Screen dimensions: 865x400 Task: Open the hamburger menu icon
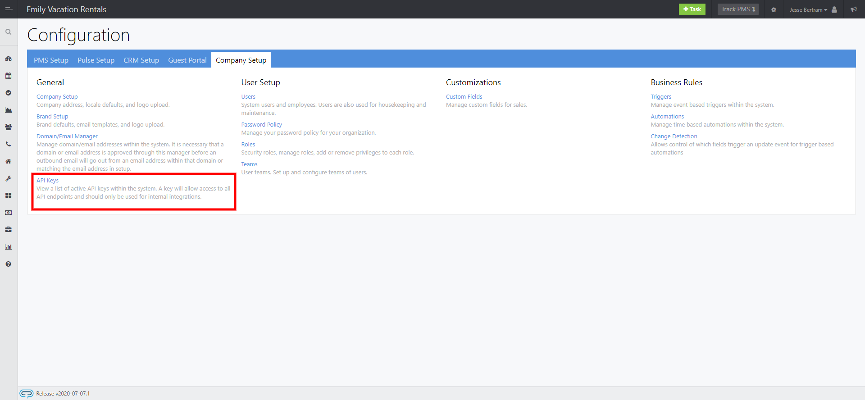pyautogui.click(x=9, y=9)
